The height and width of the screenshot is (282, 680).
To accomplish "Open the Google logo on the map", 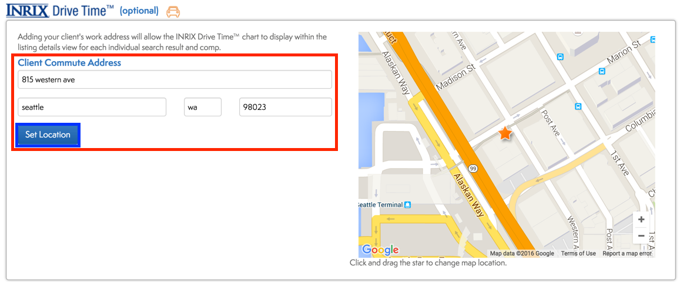I will 380,250.
